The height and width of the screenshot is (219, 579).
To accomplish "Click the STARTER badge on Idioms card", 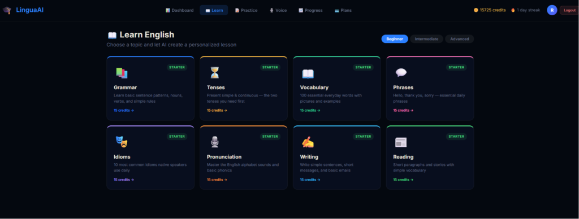I will tap(177, 137).
